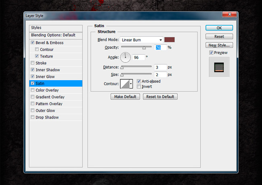Toggle the Anti-aliased checkbox
The width and height of the screenshot is (262, 185).
point(139,81)
